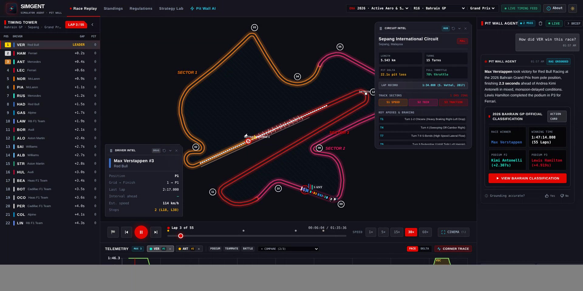Grab the Driver Intel drag handle
The image size is (583, 291).
111,150
